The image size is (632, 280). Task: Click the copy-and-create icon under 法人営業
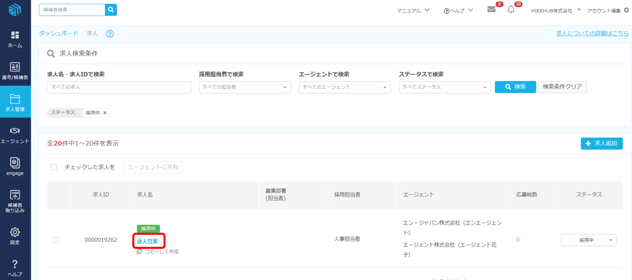pyautogui.click(x=139, y=251)
